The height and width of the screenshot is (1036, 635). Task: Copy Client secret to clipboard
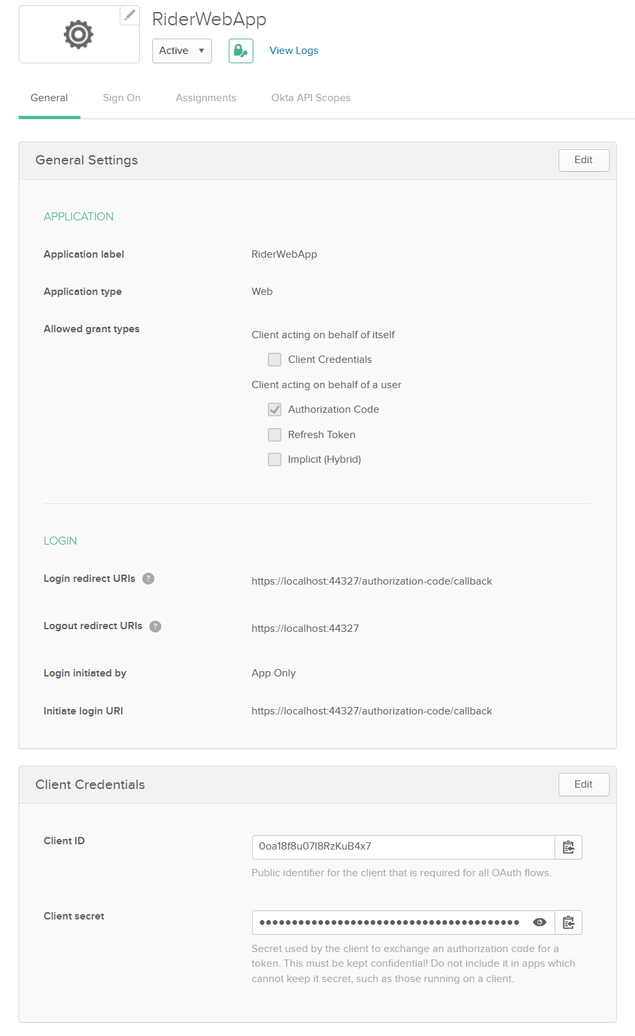coord(569,922)
